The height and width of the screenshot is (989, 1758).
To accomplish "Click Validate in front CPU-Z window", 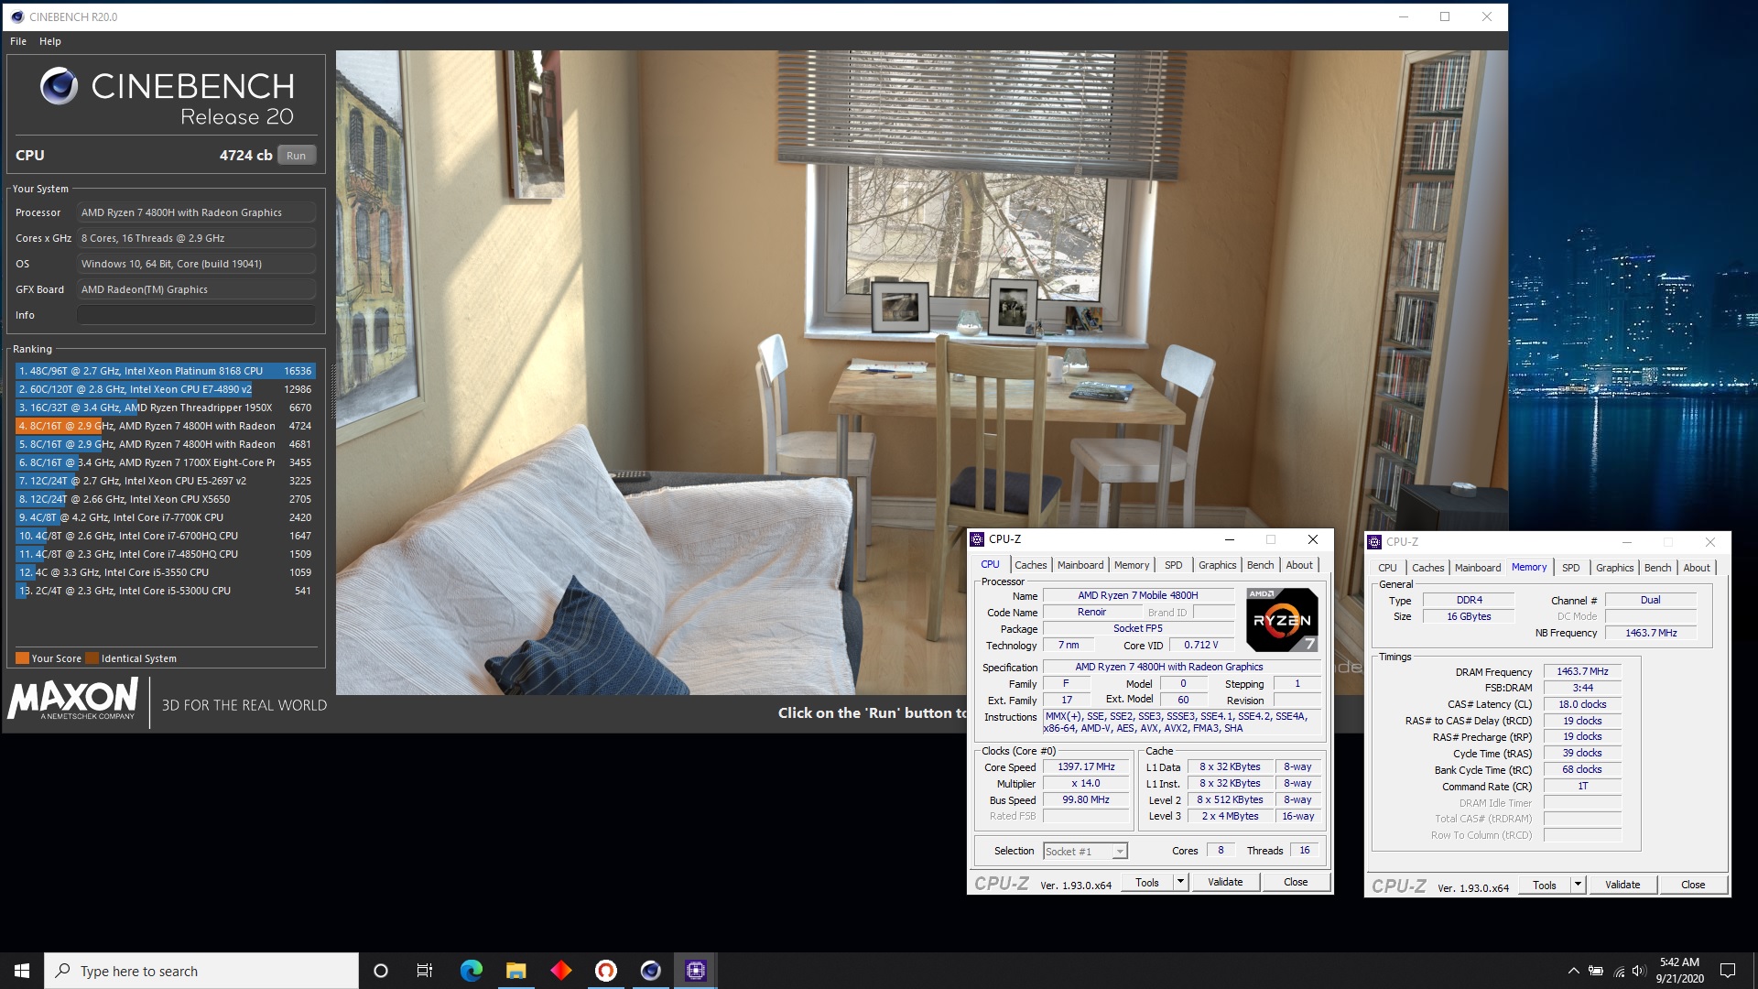I will [x=1225, y=883].
